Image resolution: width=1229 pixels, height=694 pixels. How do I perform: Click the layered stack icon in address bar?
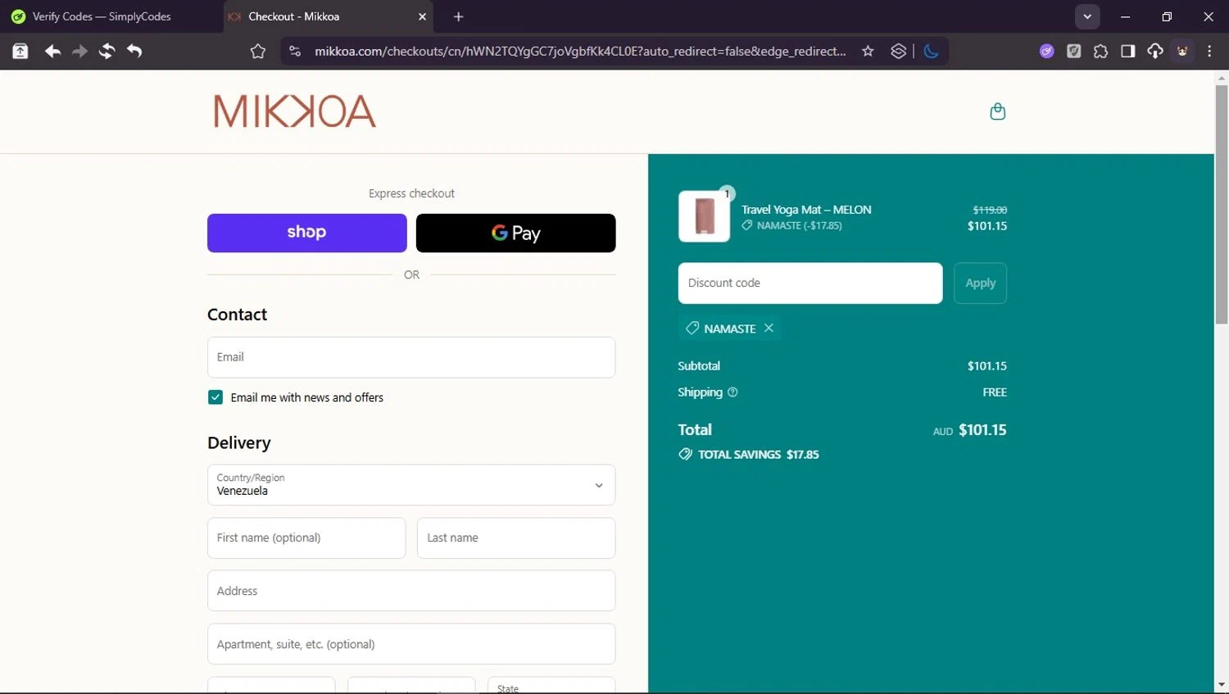pos(899,52)
